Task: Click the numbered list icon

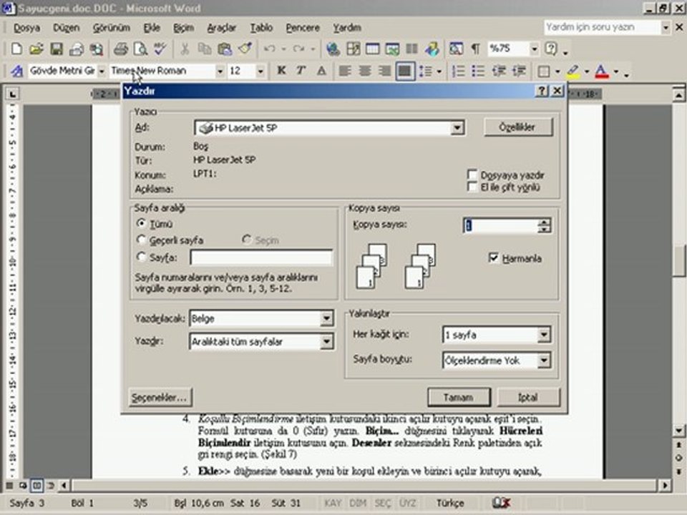Action: click(458, 71)
